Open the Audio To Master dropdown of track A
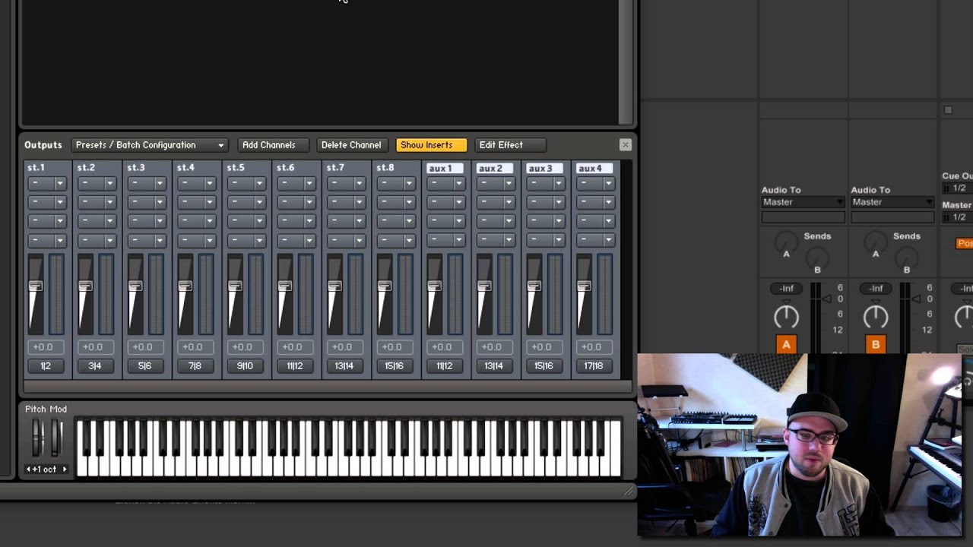Image resolution: width=973 pixels, height=547 pixels. [x=803, y=202]
